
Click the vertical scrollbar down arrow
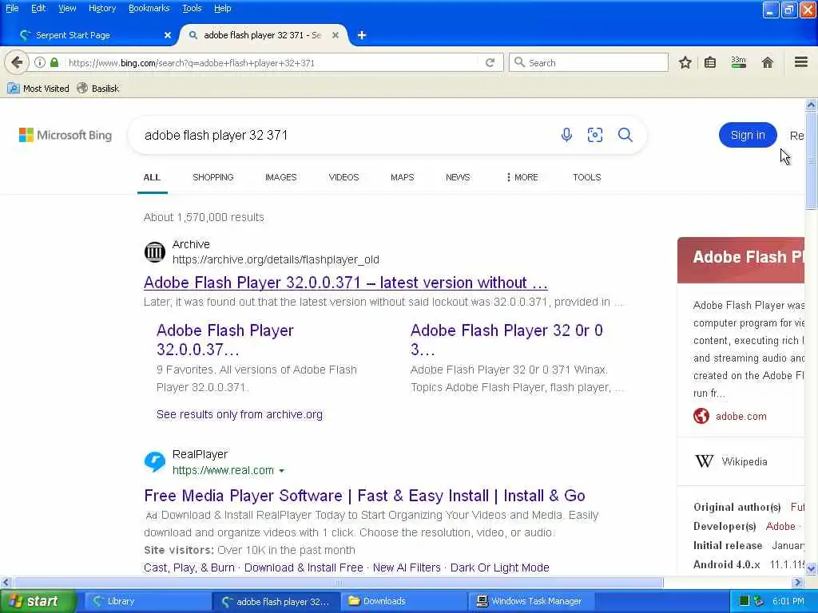pyautogui.click(x=811, y=568)
